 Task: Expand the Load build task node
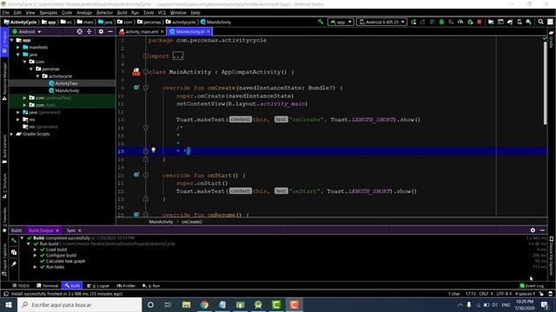pyautogui.click(x=35, y=250)
